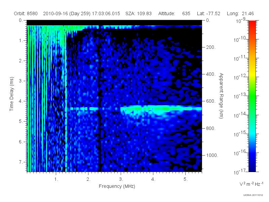
Task: Click the dark blue bottom of color bar
Action: [x=252, y=168]
